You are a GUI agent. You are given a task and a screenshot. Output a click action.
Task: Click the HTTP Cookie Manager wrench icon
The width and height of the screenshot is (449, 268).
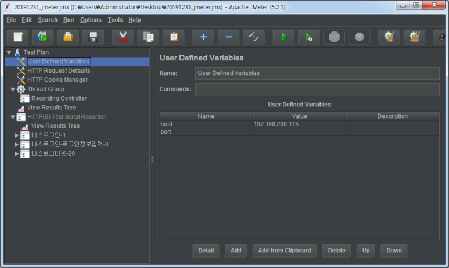pyautogui.click(x=21, y=80)
